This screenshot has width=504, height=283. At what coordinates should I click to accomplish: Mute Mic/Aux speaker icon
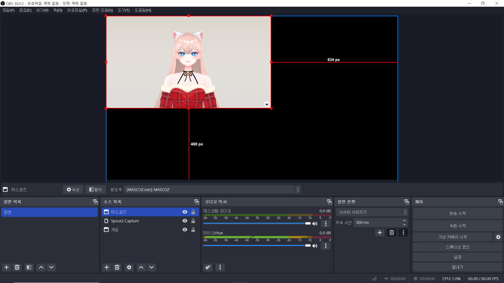(x=315, y=246)
